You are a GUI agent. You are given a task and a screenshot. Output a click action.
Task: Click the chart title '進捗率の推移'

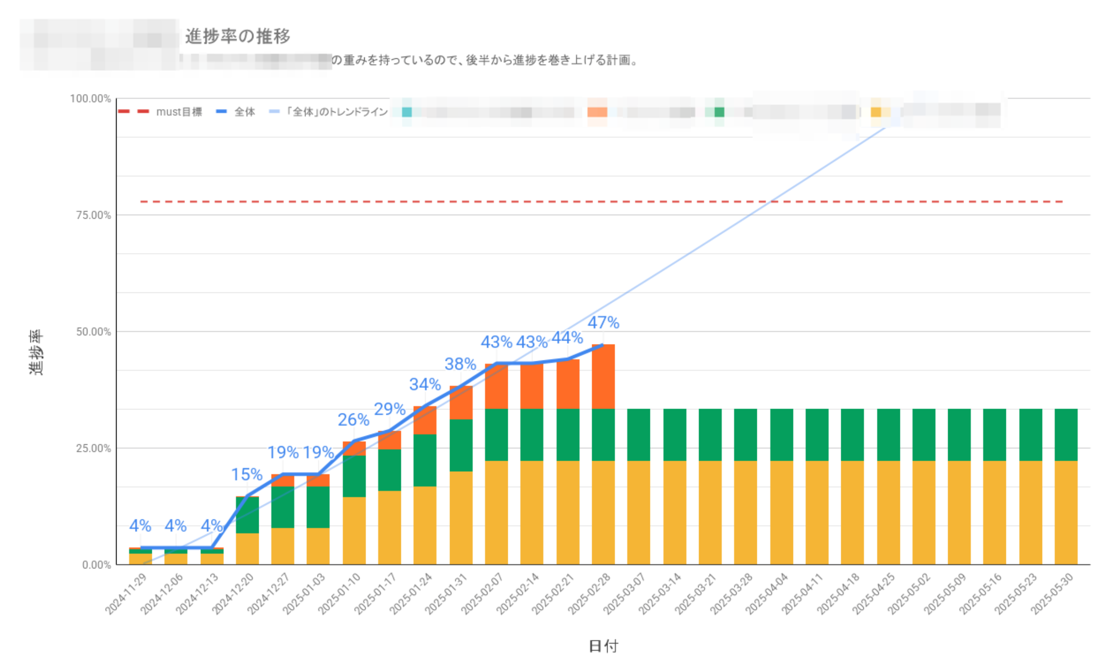click(238, 37)
